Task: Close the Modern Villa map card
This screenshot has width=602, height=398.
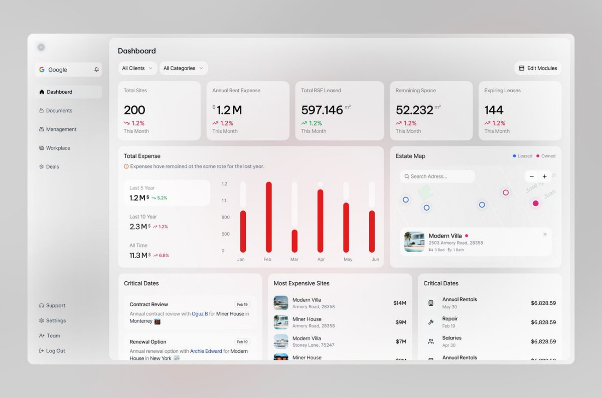Action: tap(545, 234)
